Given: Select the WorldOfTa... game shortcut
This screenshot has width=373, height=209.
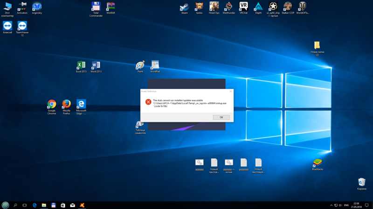Looking at the screenshot, I should click(x=302, y=8).
